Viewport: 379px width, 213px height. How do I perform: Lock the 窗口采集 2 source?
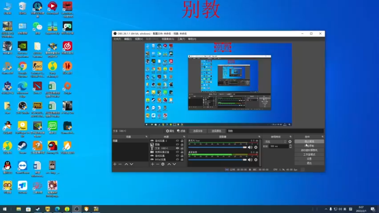[182, 141]
